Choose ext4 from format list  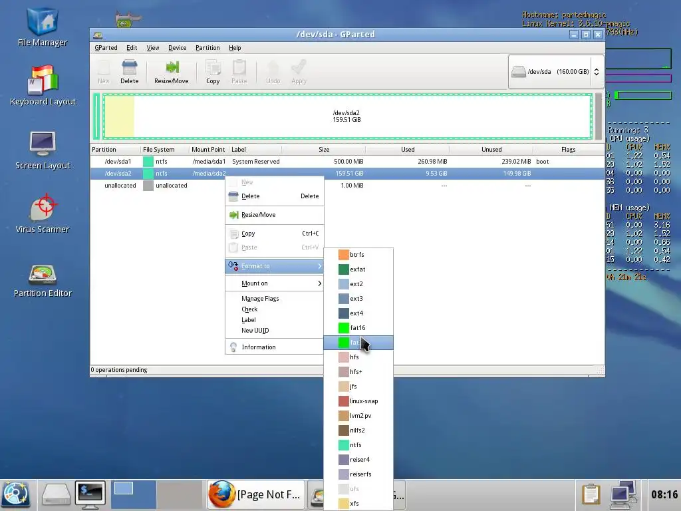pos(358,313)
